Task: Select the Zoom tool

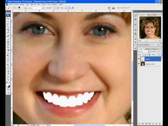Action: coord(8,80)
